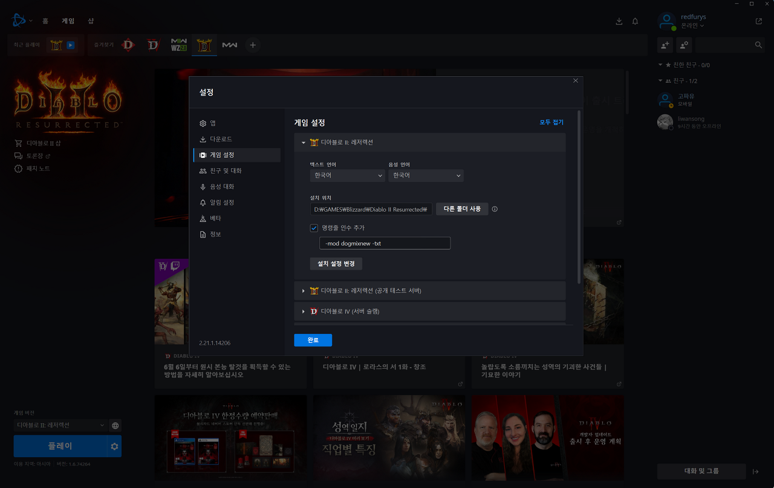
Task: Select Diablo IV icon in favorites bar
Action: 153,45
